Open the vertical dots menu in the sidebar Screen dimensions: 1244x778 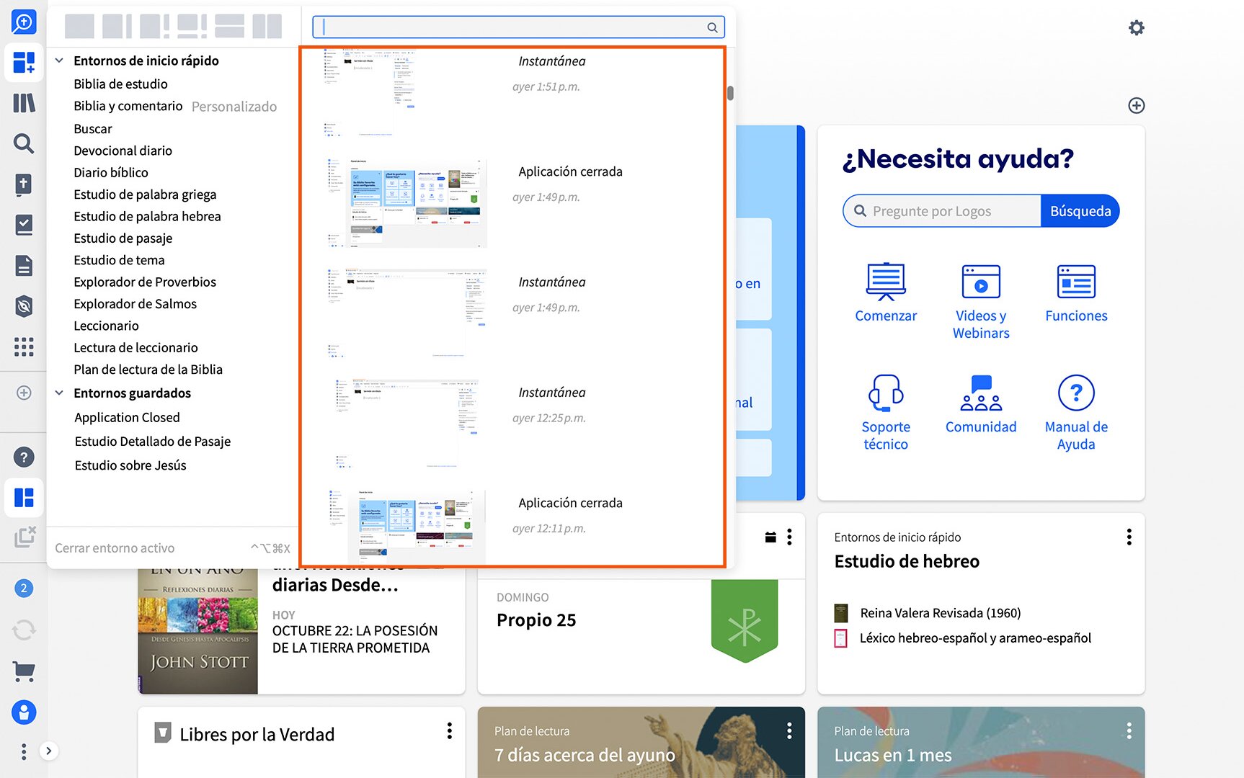(x=24, y=751)
